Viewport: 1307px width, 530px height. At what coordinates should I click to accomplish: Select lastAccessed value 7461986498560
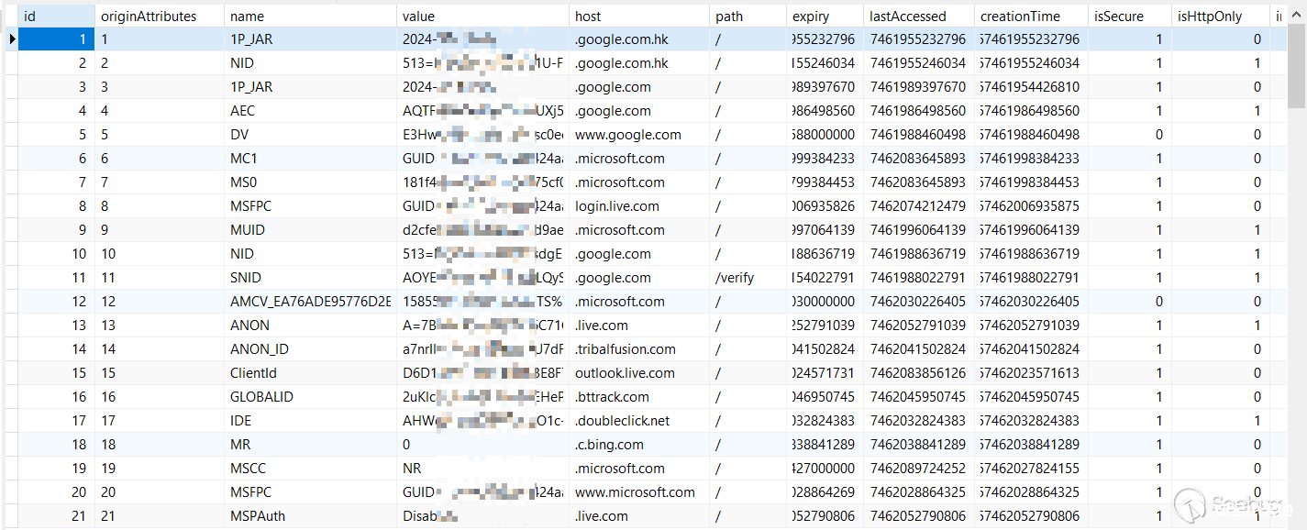[918, 111]
